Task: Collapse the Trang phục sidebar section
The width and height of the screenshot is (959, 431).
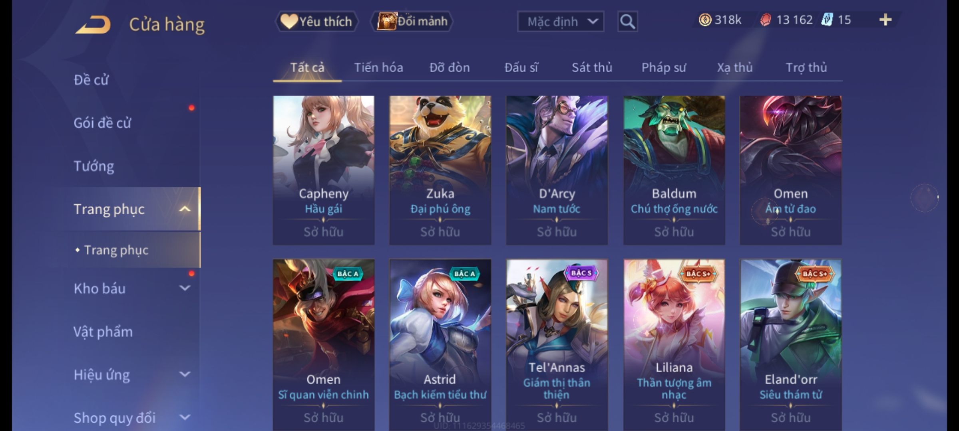Action: [x=185, y=209]
